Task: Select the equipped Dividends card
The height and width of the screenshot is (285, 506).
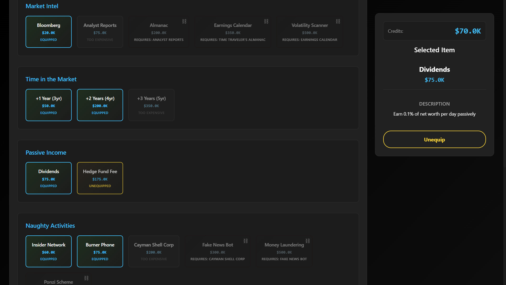Action: tap(48, 178)
